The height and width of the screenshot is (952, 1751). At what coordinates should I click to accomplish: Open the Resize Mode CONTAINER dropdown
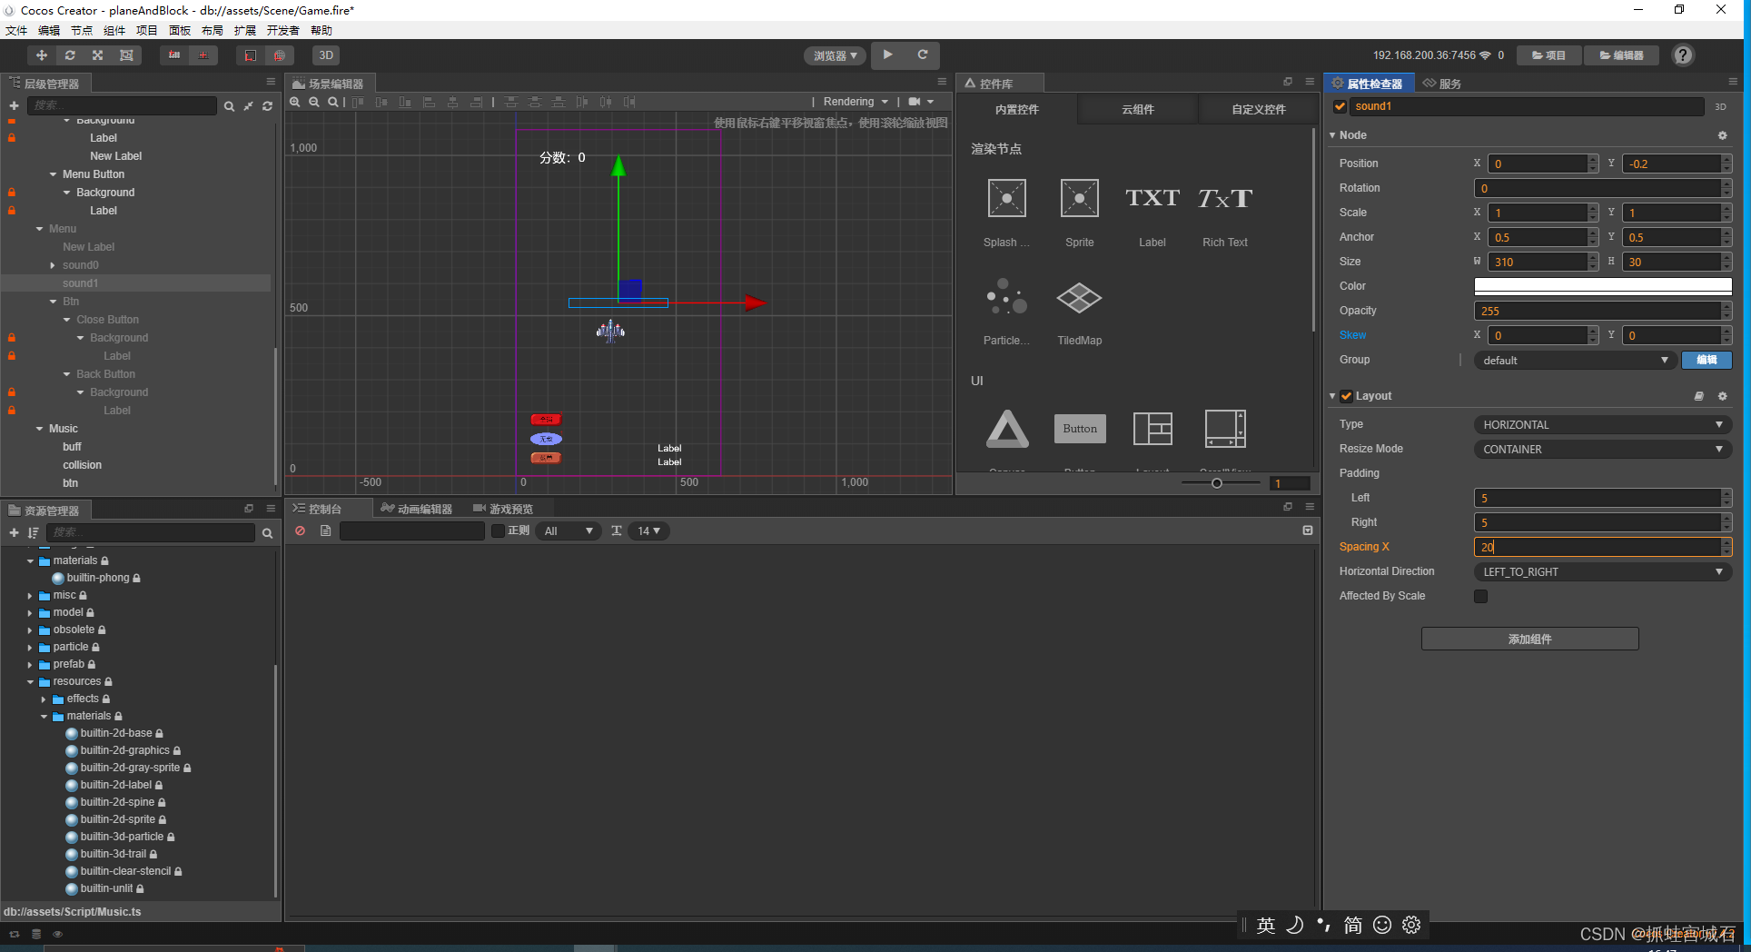pyautogui.click(x=1602, y=449)
